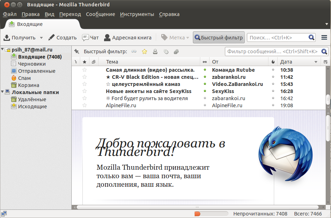
Task: Star the CR-V Black Edition message
Action: [x=85, y=77]
